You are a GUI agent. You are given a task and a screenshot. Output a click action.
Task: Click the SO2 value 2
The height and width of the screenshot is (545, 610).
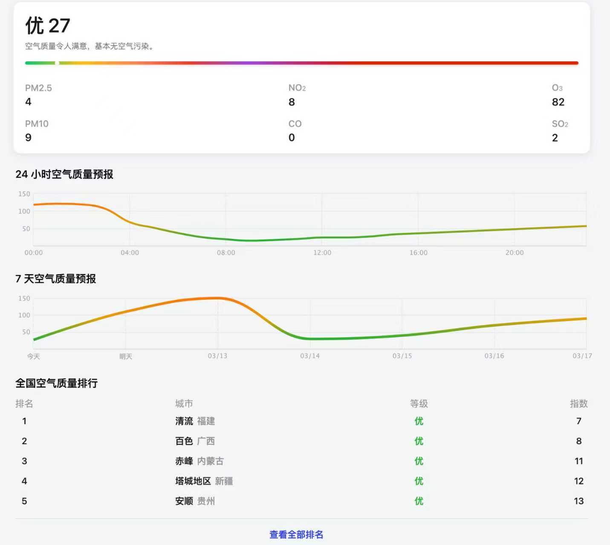[555, 138]
